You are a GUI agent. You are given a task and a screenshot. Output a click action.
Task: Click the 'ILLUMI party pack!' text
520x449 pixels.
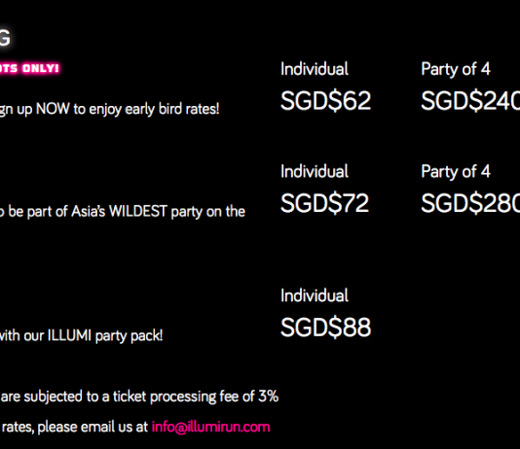105,336
